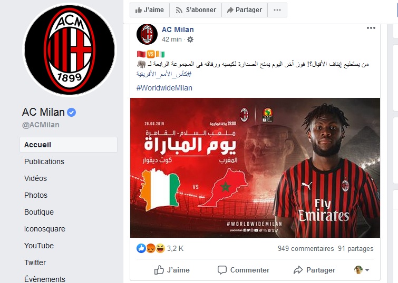The height and width of the screenshot is (283, 398).
Task: Toggle S'abonner to follow the page
Action: (x=196, y=10)
